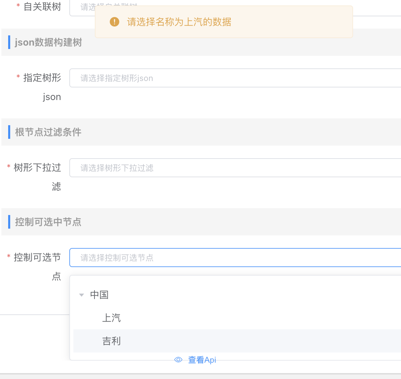The width and height of the screenshot is (401, 379).
Task: Select 上汽 in the dropdown tree
Action: coord(111,318)
